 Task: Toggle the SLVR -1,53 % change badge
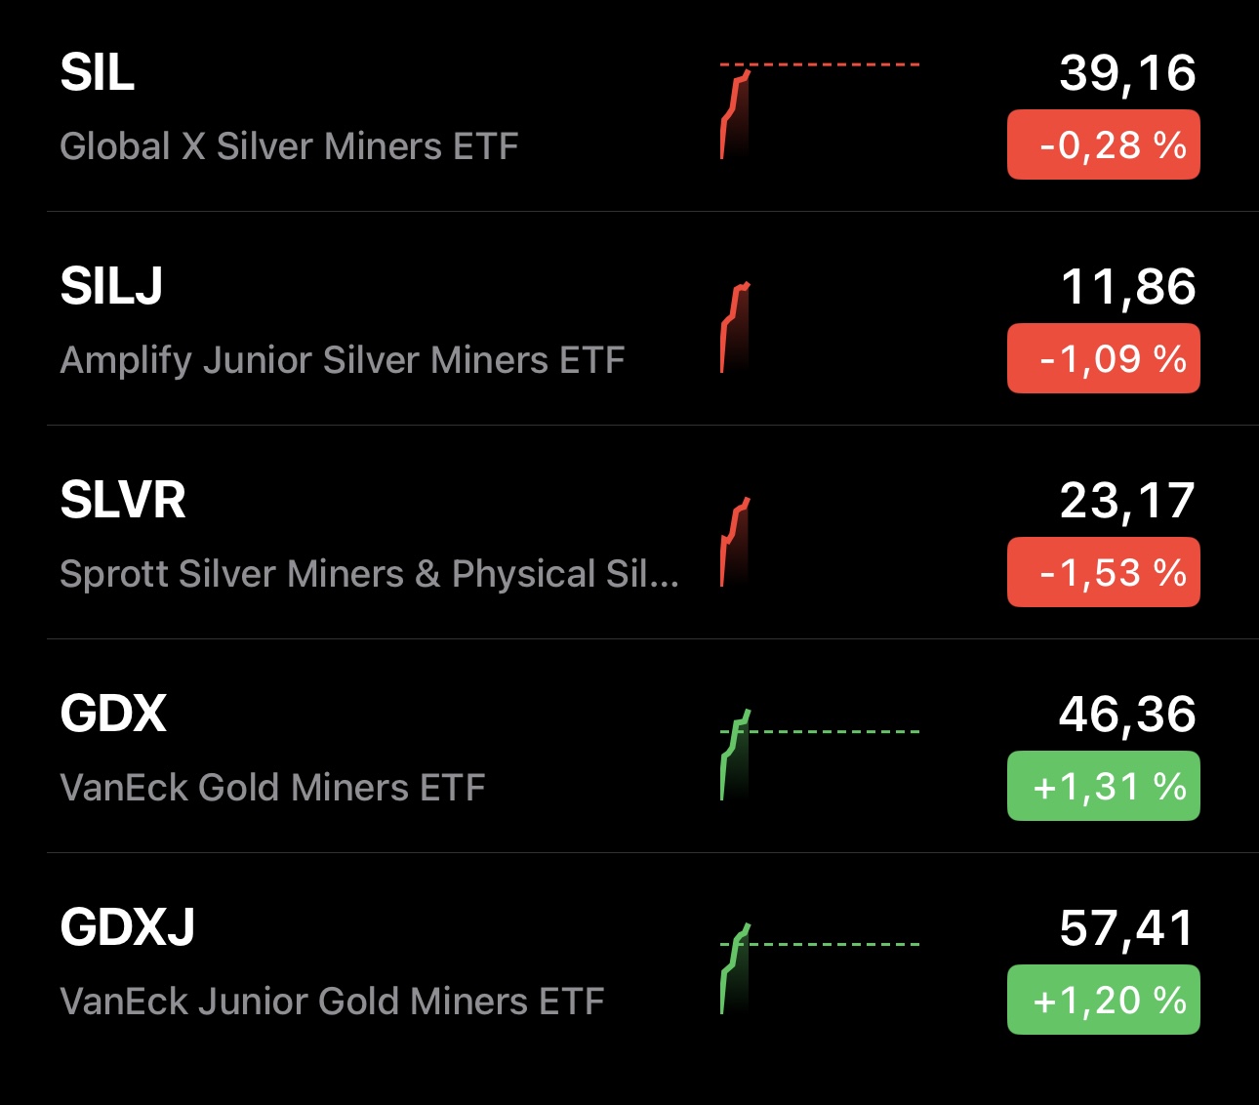pos(1103,573)
